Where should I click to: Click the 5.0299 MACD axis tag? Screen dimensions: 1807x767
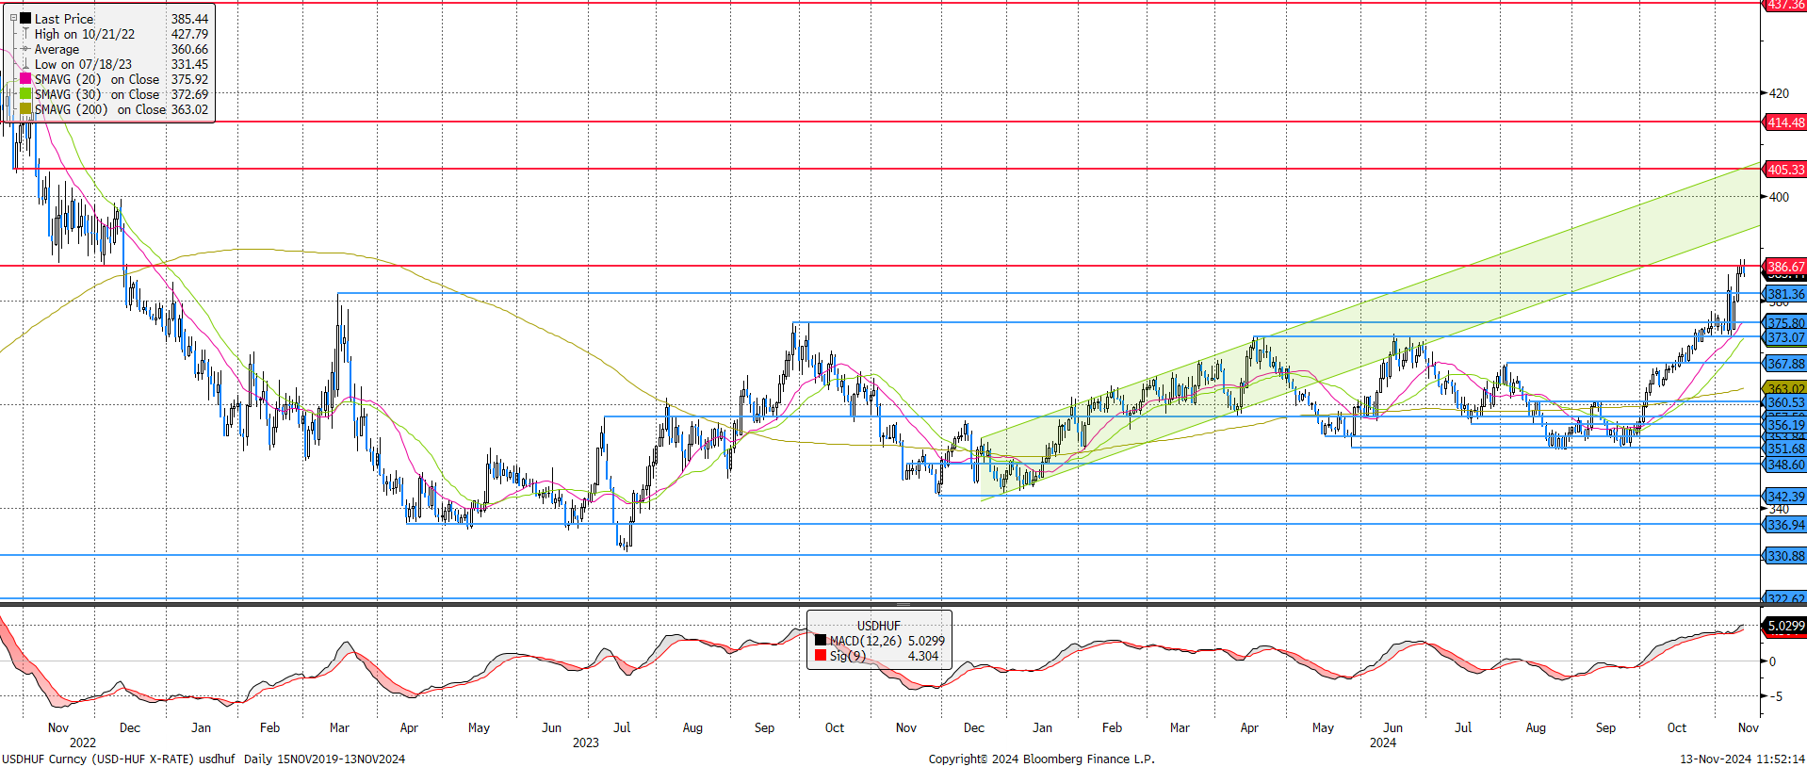(1785, 626)
